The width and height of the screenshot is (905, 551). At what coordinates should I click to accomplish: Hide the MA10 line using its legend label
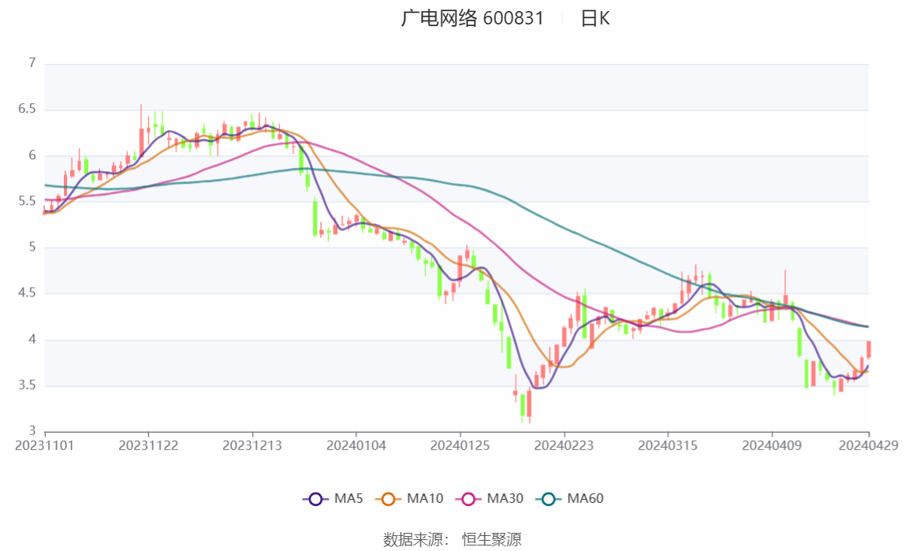click(425, 499)
